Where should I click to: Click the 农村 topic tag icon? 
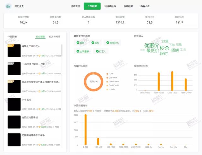tap(92, 43)
